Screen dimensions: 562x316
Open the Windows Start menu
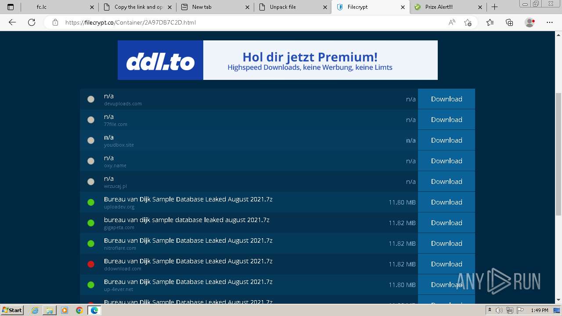12,310
